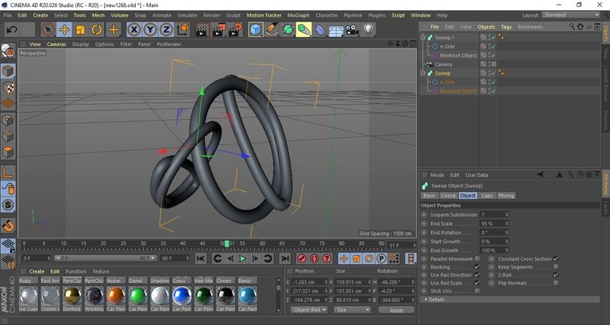The height and width of the screenshot is (325, 610).
Task: Open the viewport Cameras menu
Action: click(x=56, y=44)
